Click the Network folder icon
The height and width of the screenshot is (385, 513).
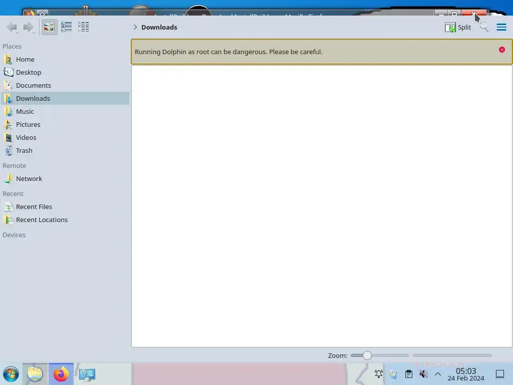coord(9,179)
